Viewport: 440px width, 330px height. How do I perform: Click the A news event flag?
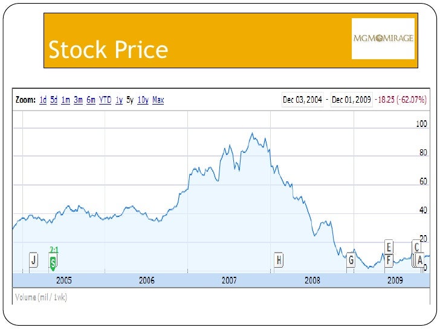point(419,260)
